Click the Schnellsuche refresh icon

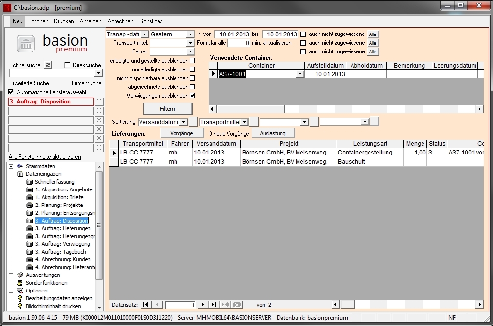tap(48, 65)
